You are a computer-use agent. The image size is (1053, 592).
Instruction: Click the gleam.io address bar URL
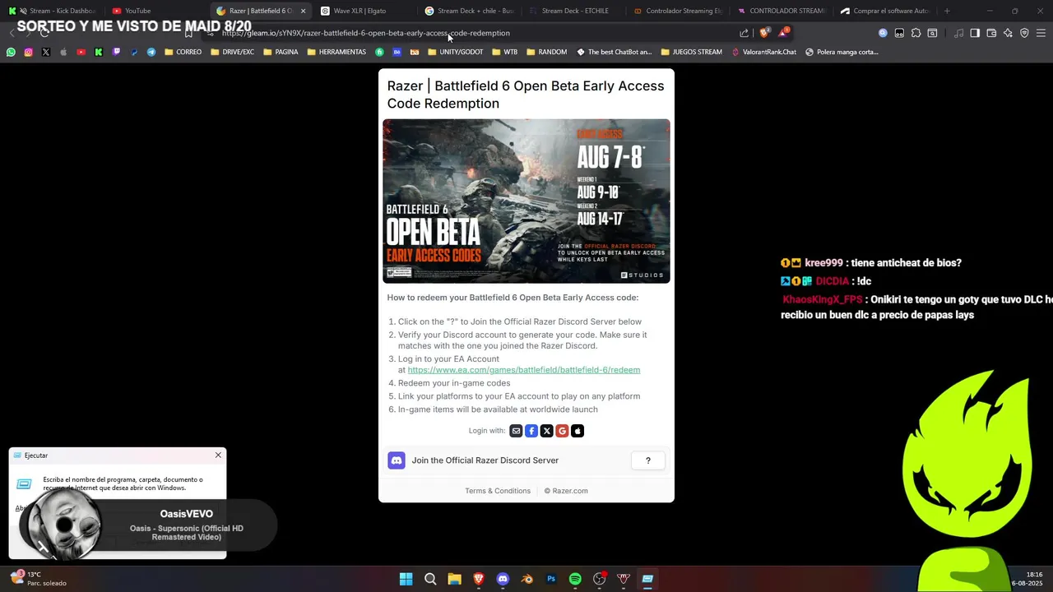point(366,33)
